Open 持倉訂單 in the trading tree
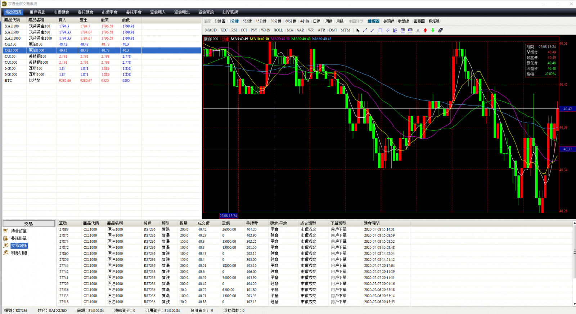576x314 pixels. pyautogui.click(x=19, y=231)
